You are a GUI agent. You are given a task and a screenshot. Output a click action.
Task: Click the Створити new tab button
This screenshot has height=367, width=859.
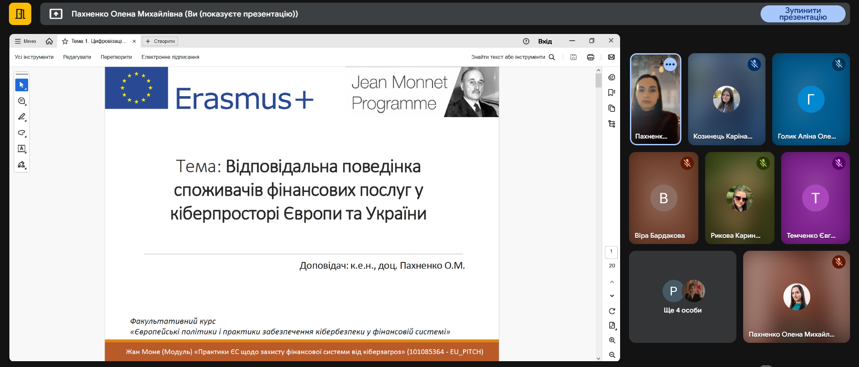(x=160, y=41)
